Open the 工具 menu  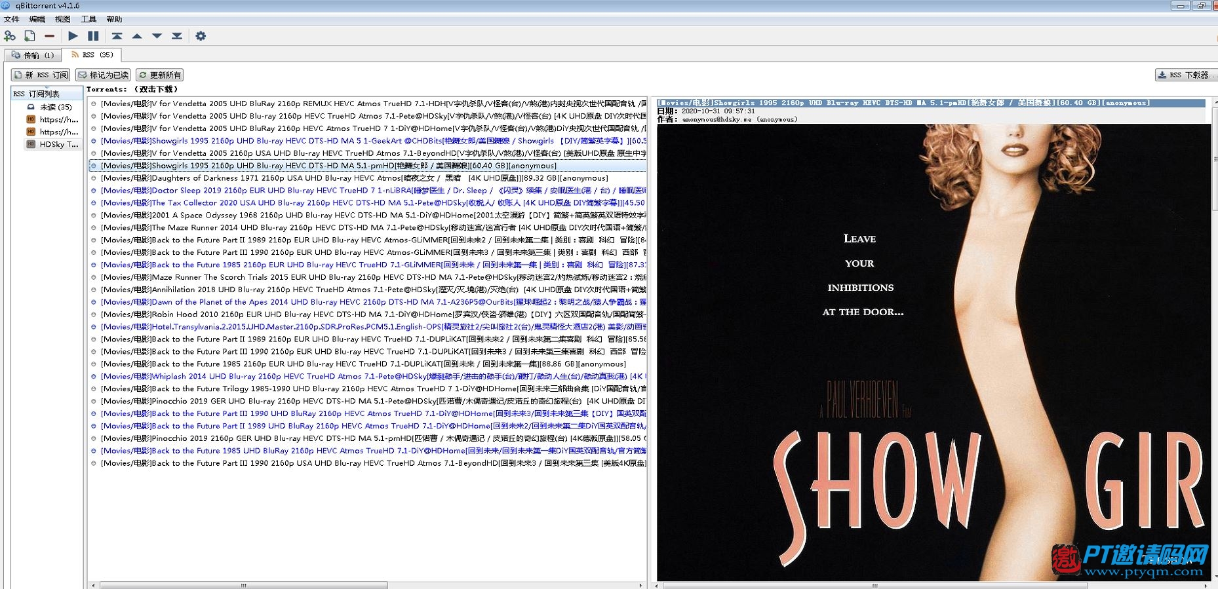pos(88,19)
